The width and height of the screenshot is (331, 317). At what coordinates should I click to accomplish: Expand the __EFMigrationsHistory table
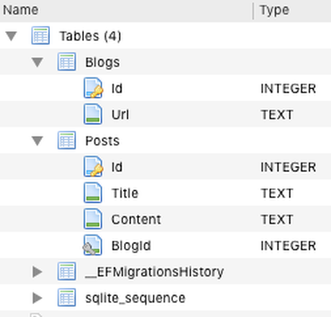(38, 272)
